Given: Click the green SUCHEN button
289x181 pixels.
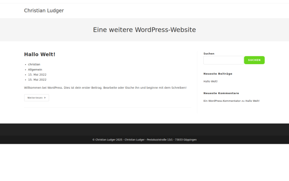Looking at the screenshot, I should point(254,60).
